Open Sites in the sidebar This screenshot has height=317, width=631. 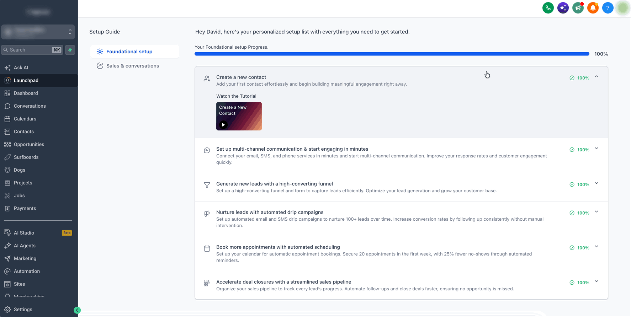click(x=39, y=284)
